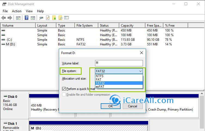Click the toolbar Forward arrow
Screen dimensions: 205x131
(10, 18)
